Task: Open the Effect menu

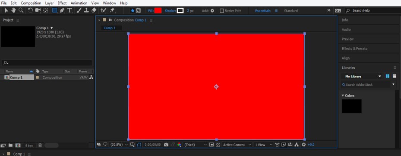Action: [x=62, y=3]
